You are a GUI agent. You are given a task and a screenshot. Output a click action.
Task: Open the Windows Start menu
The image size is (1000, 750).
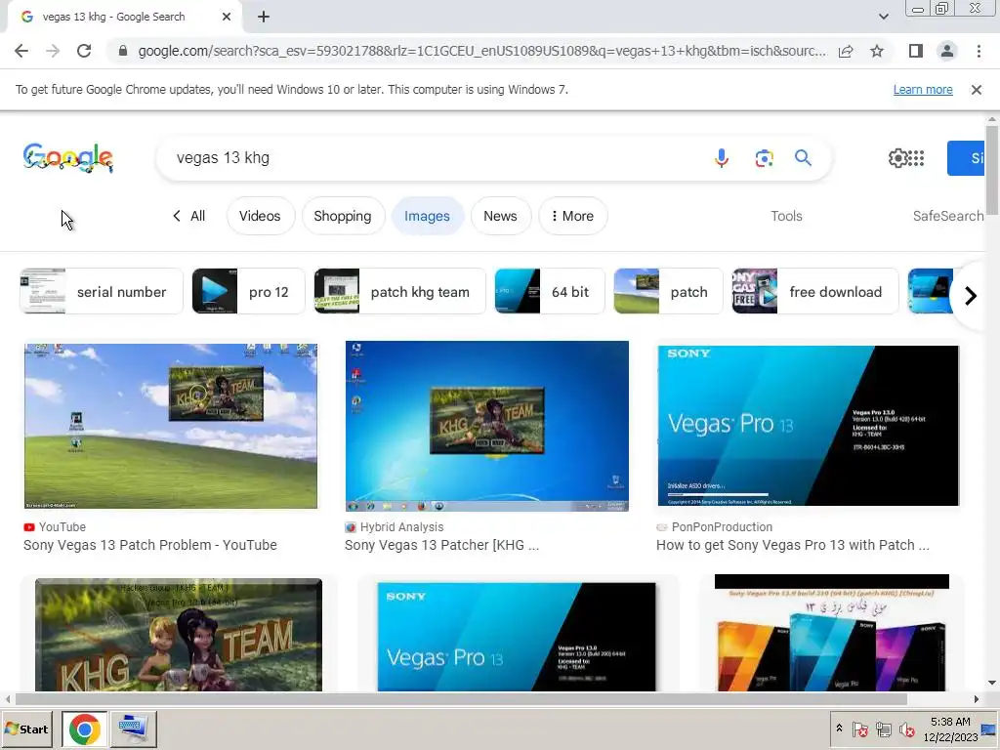(x=27, y=729)
